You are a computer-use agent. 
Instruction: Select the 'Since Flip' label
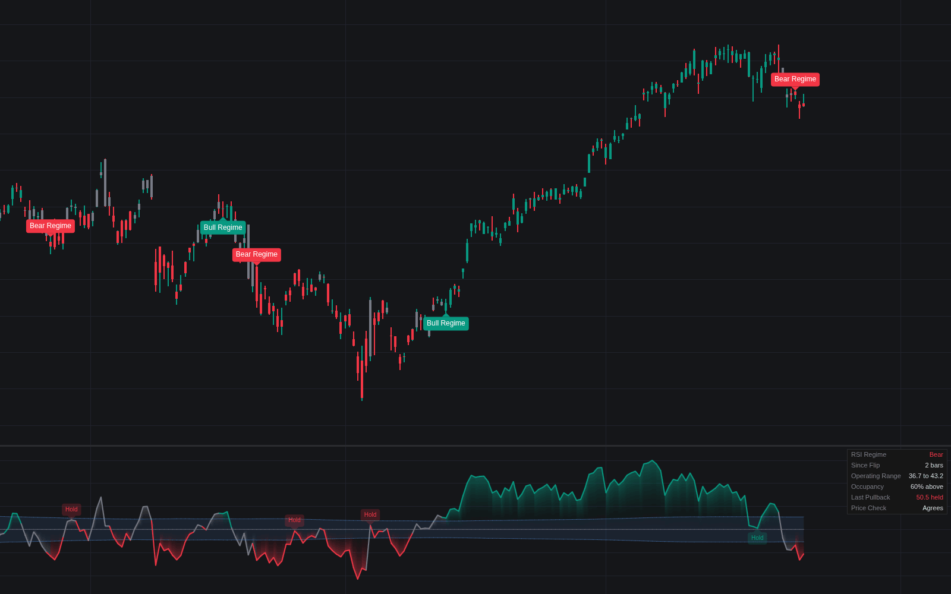865,465
